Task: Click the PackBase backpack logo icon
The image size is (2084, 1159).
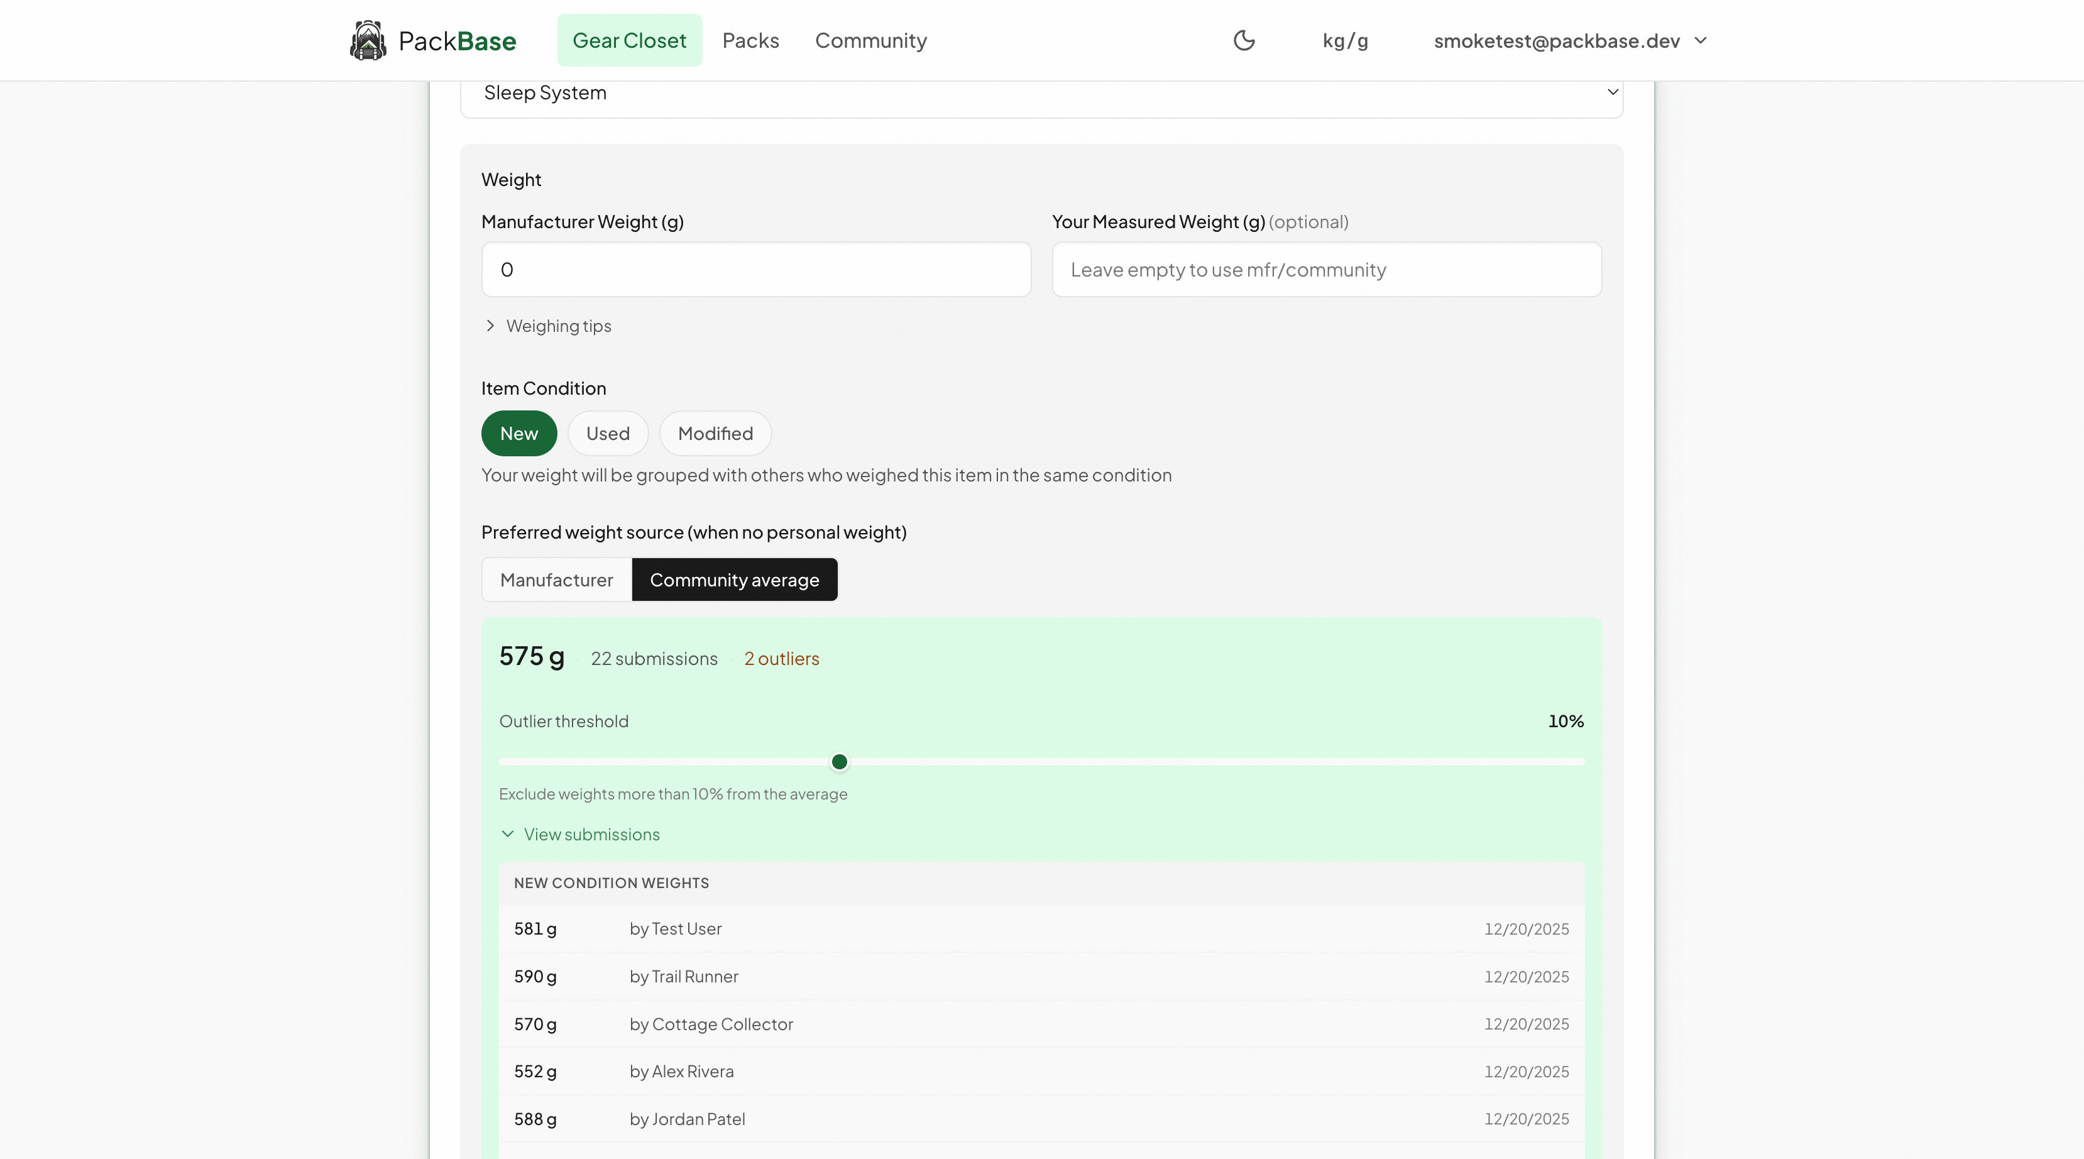Action: tap(368, 40)
